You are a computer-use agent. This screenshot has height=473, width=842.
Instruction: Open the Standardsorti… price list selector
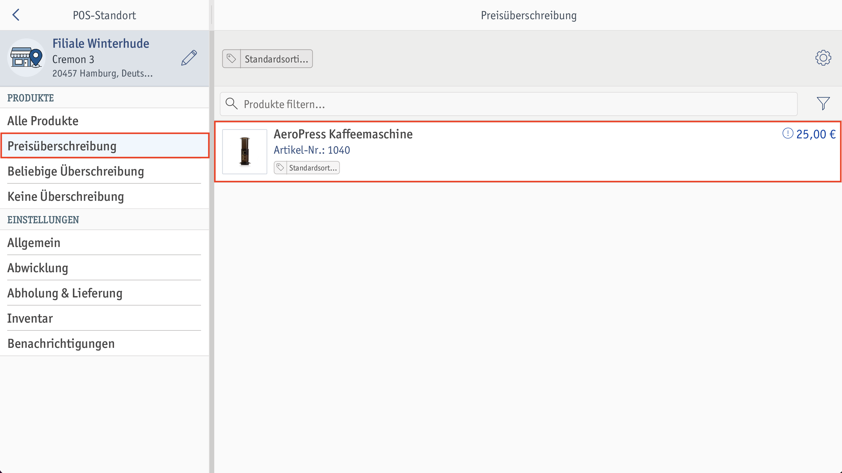tap(267, 59)
